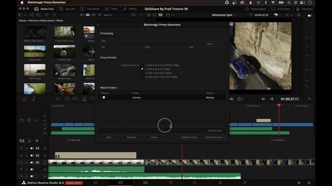Switch media pool to list view
This screenshot has height=186, width=332.
[x=100, y=15]
